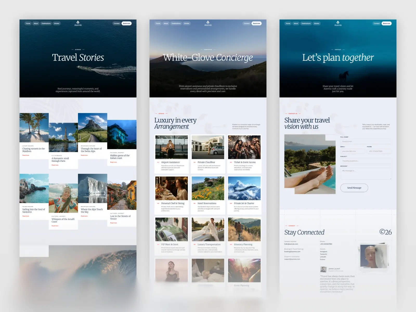The image size is (416, 312).
Task: Open the Instagram social link
Action: (324, 252)
